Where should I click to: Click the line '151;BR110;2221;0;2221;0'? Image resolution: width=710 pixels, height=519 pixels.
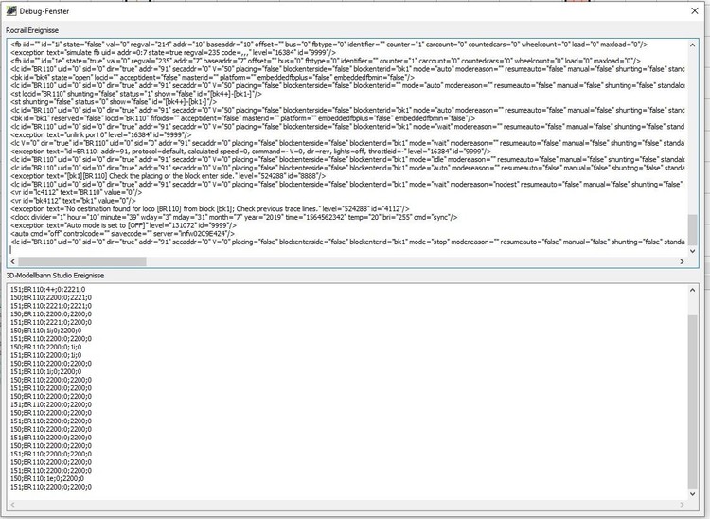(51, 306)
